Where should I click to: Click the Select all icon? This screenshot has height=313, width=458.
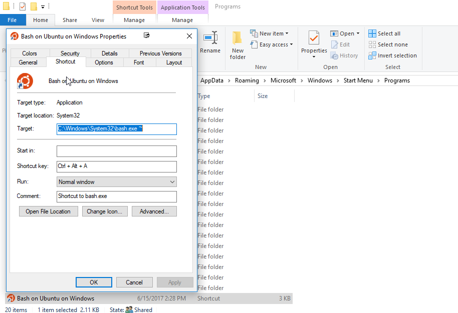tap(372, 33)
